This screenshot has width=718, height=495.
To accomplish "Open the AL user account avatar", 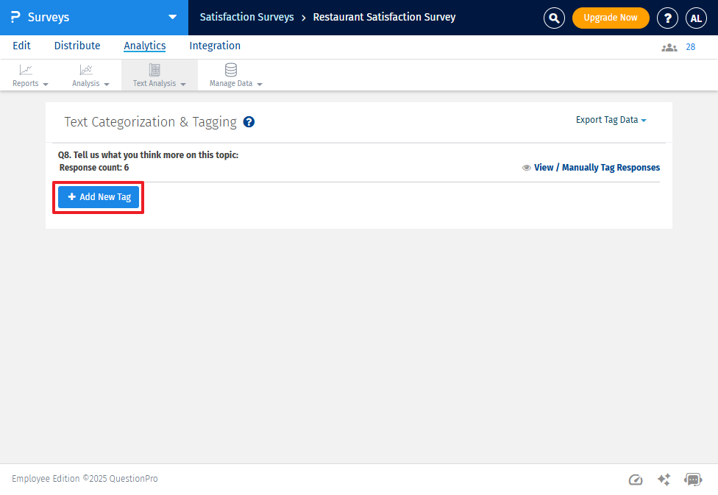I will click(x=696, y=18).
